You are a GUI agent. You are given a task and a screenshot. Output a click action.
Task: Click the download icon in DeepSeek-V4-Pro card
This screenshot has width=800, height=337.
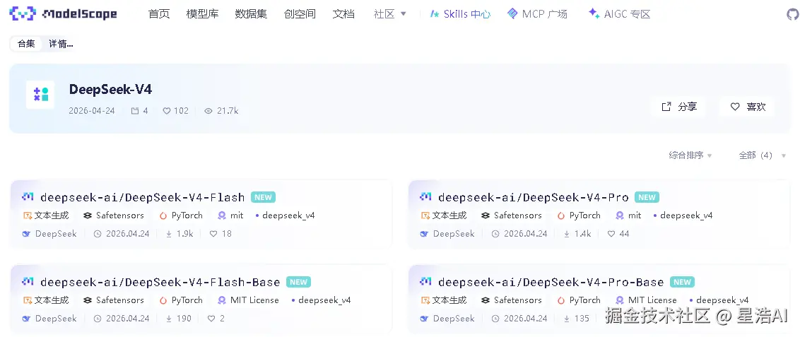[567, 234]
